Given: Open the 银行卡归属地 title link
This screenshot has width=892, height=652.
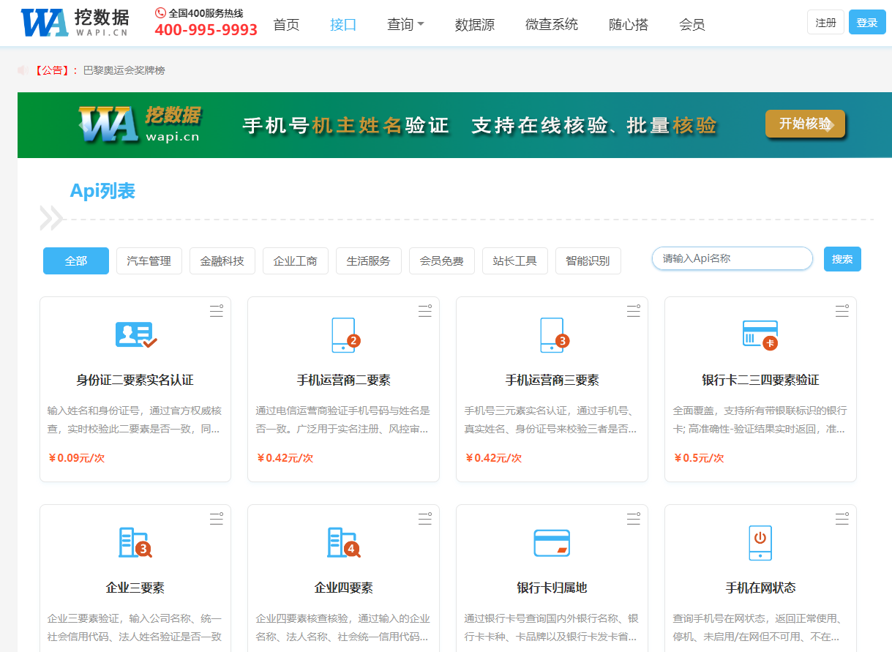Looking at the screenshot, I should 552,588.
